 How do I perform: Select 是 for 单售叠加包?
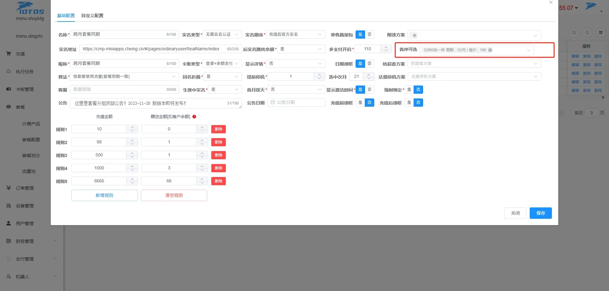coord(360,34)
